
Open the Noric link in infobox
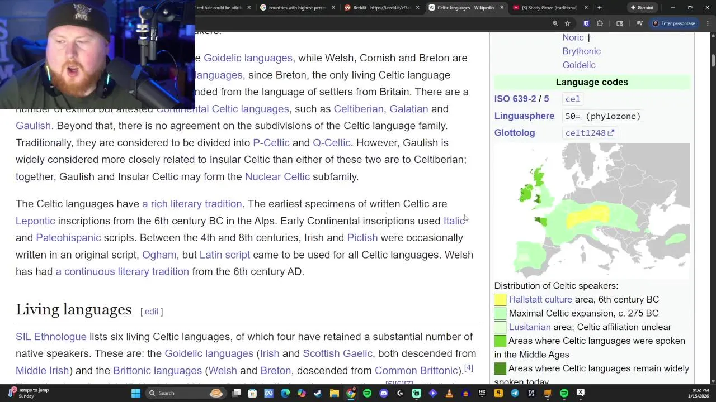(573, 37)
